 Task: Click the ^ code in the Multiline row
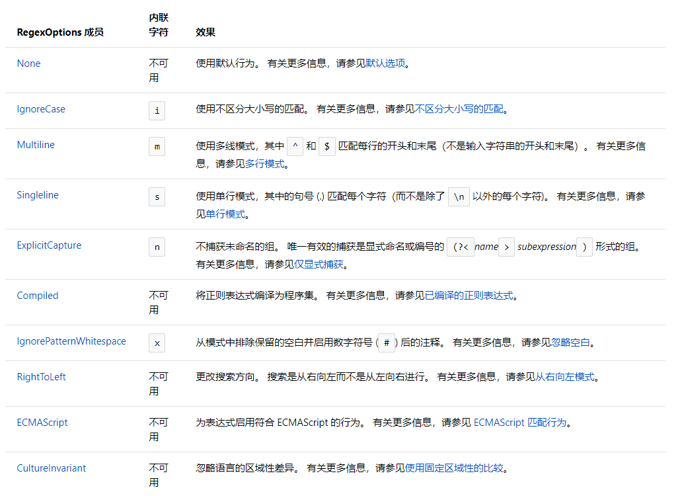pyautogui.click(x=295, y=146)
